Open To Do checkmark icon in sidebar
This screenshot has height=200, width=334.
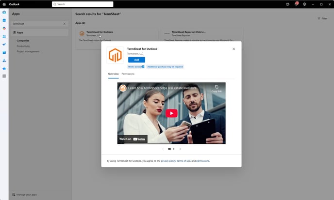pyautogui.click(x=4, y=45)
